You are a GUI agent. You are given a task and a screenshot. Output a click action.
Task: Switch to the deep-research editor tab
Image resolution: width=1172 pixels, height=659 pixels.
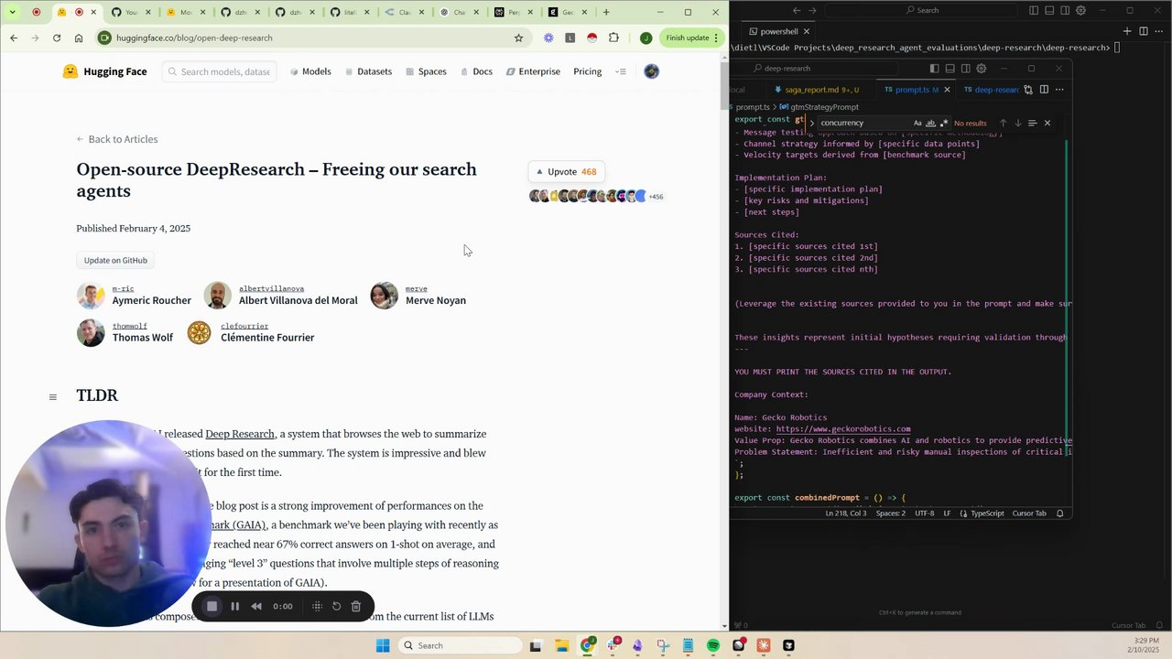(991, 90)
